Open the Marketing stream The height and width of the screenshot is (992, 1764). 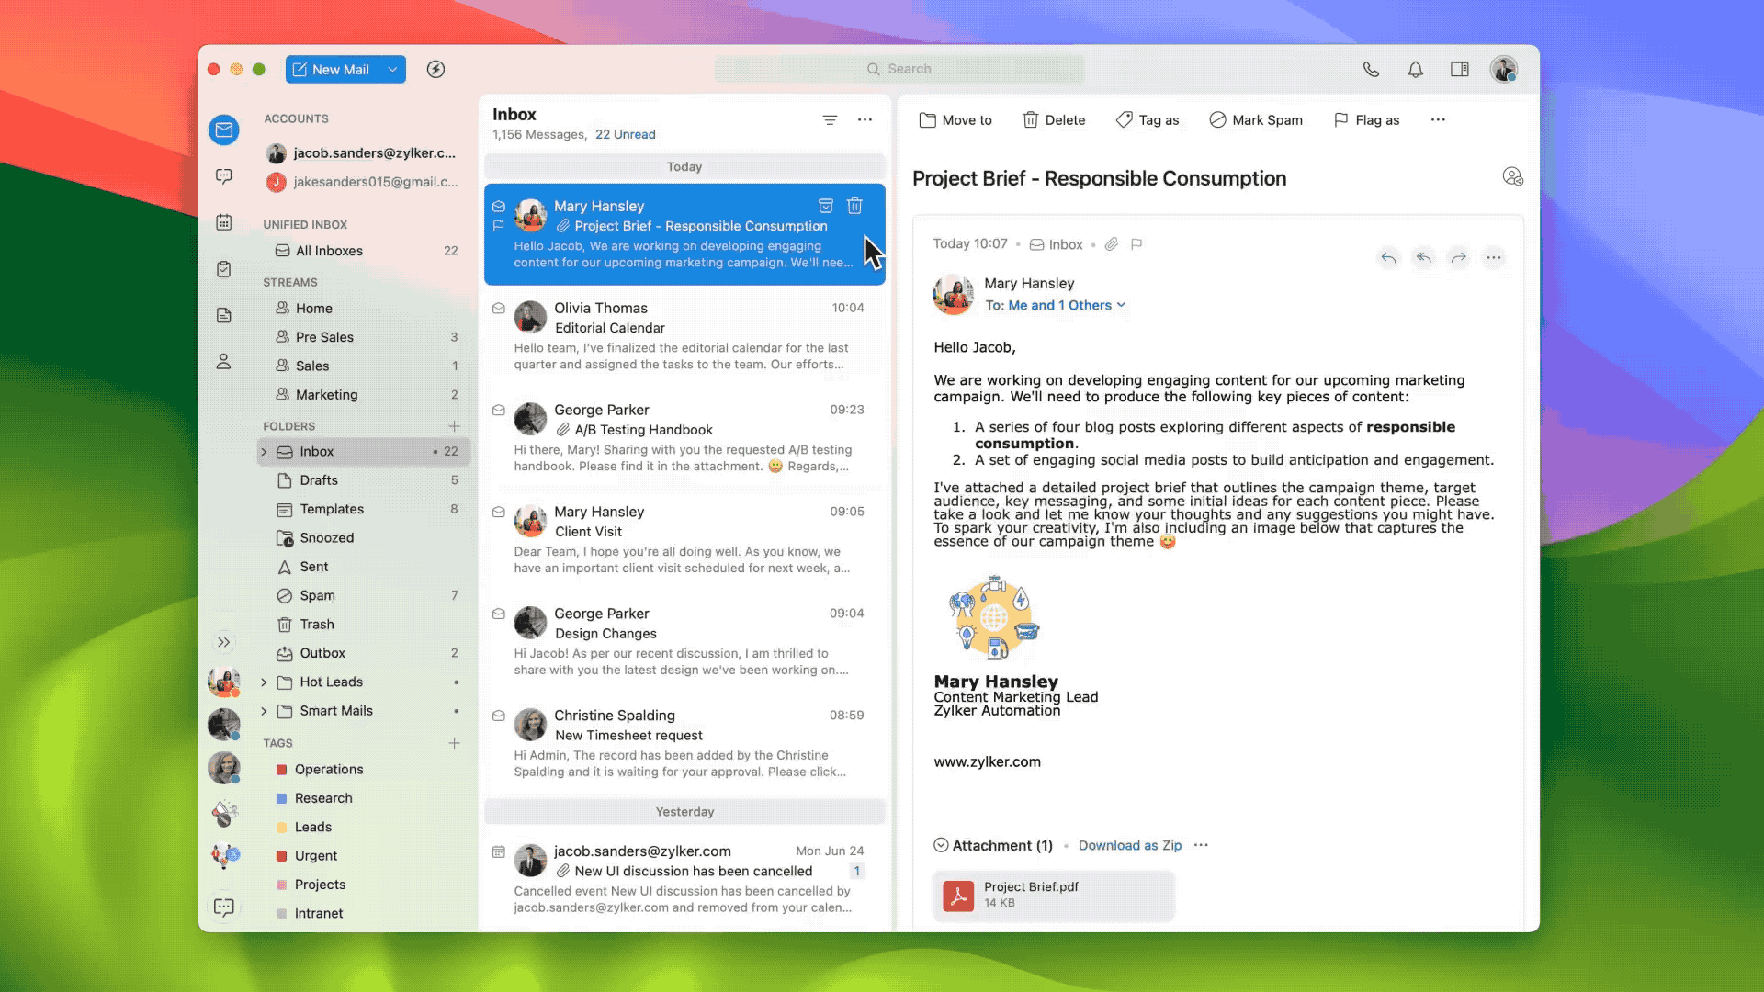(x=326, y=395)
